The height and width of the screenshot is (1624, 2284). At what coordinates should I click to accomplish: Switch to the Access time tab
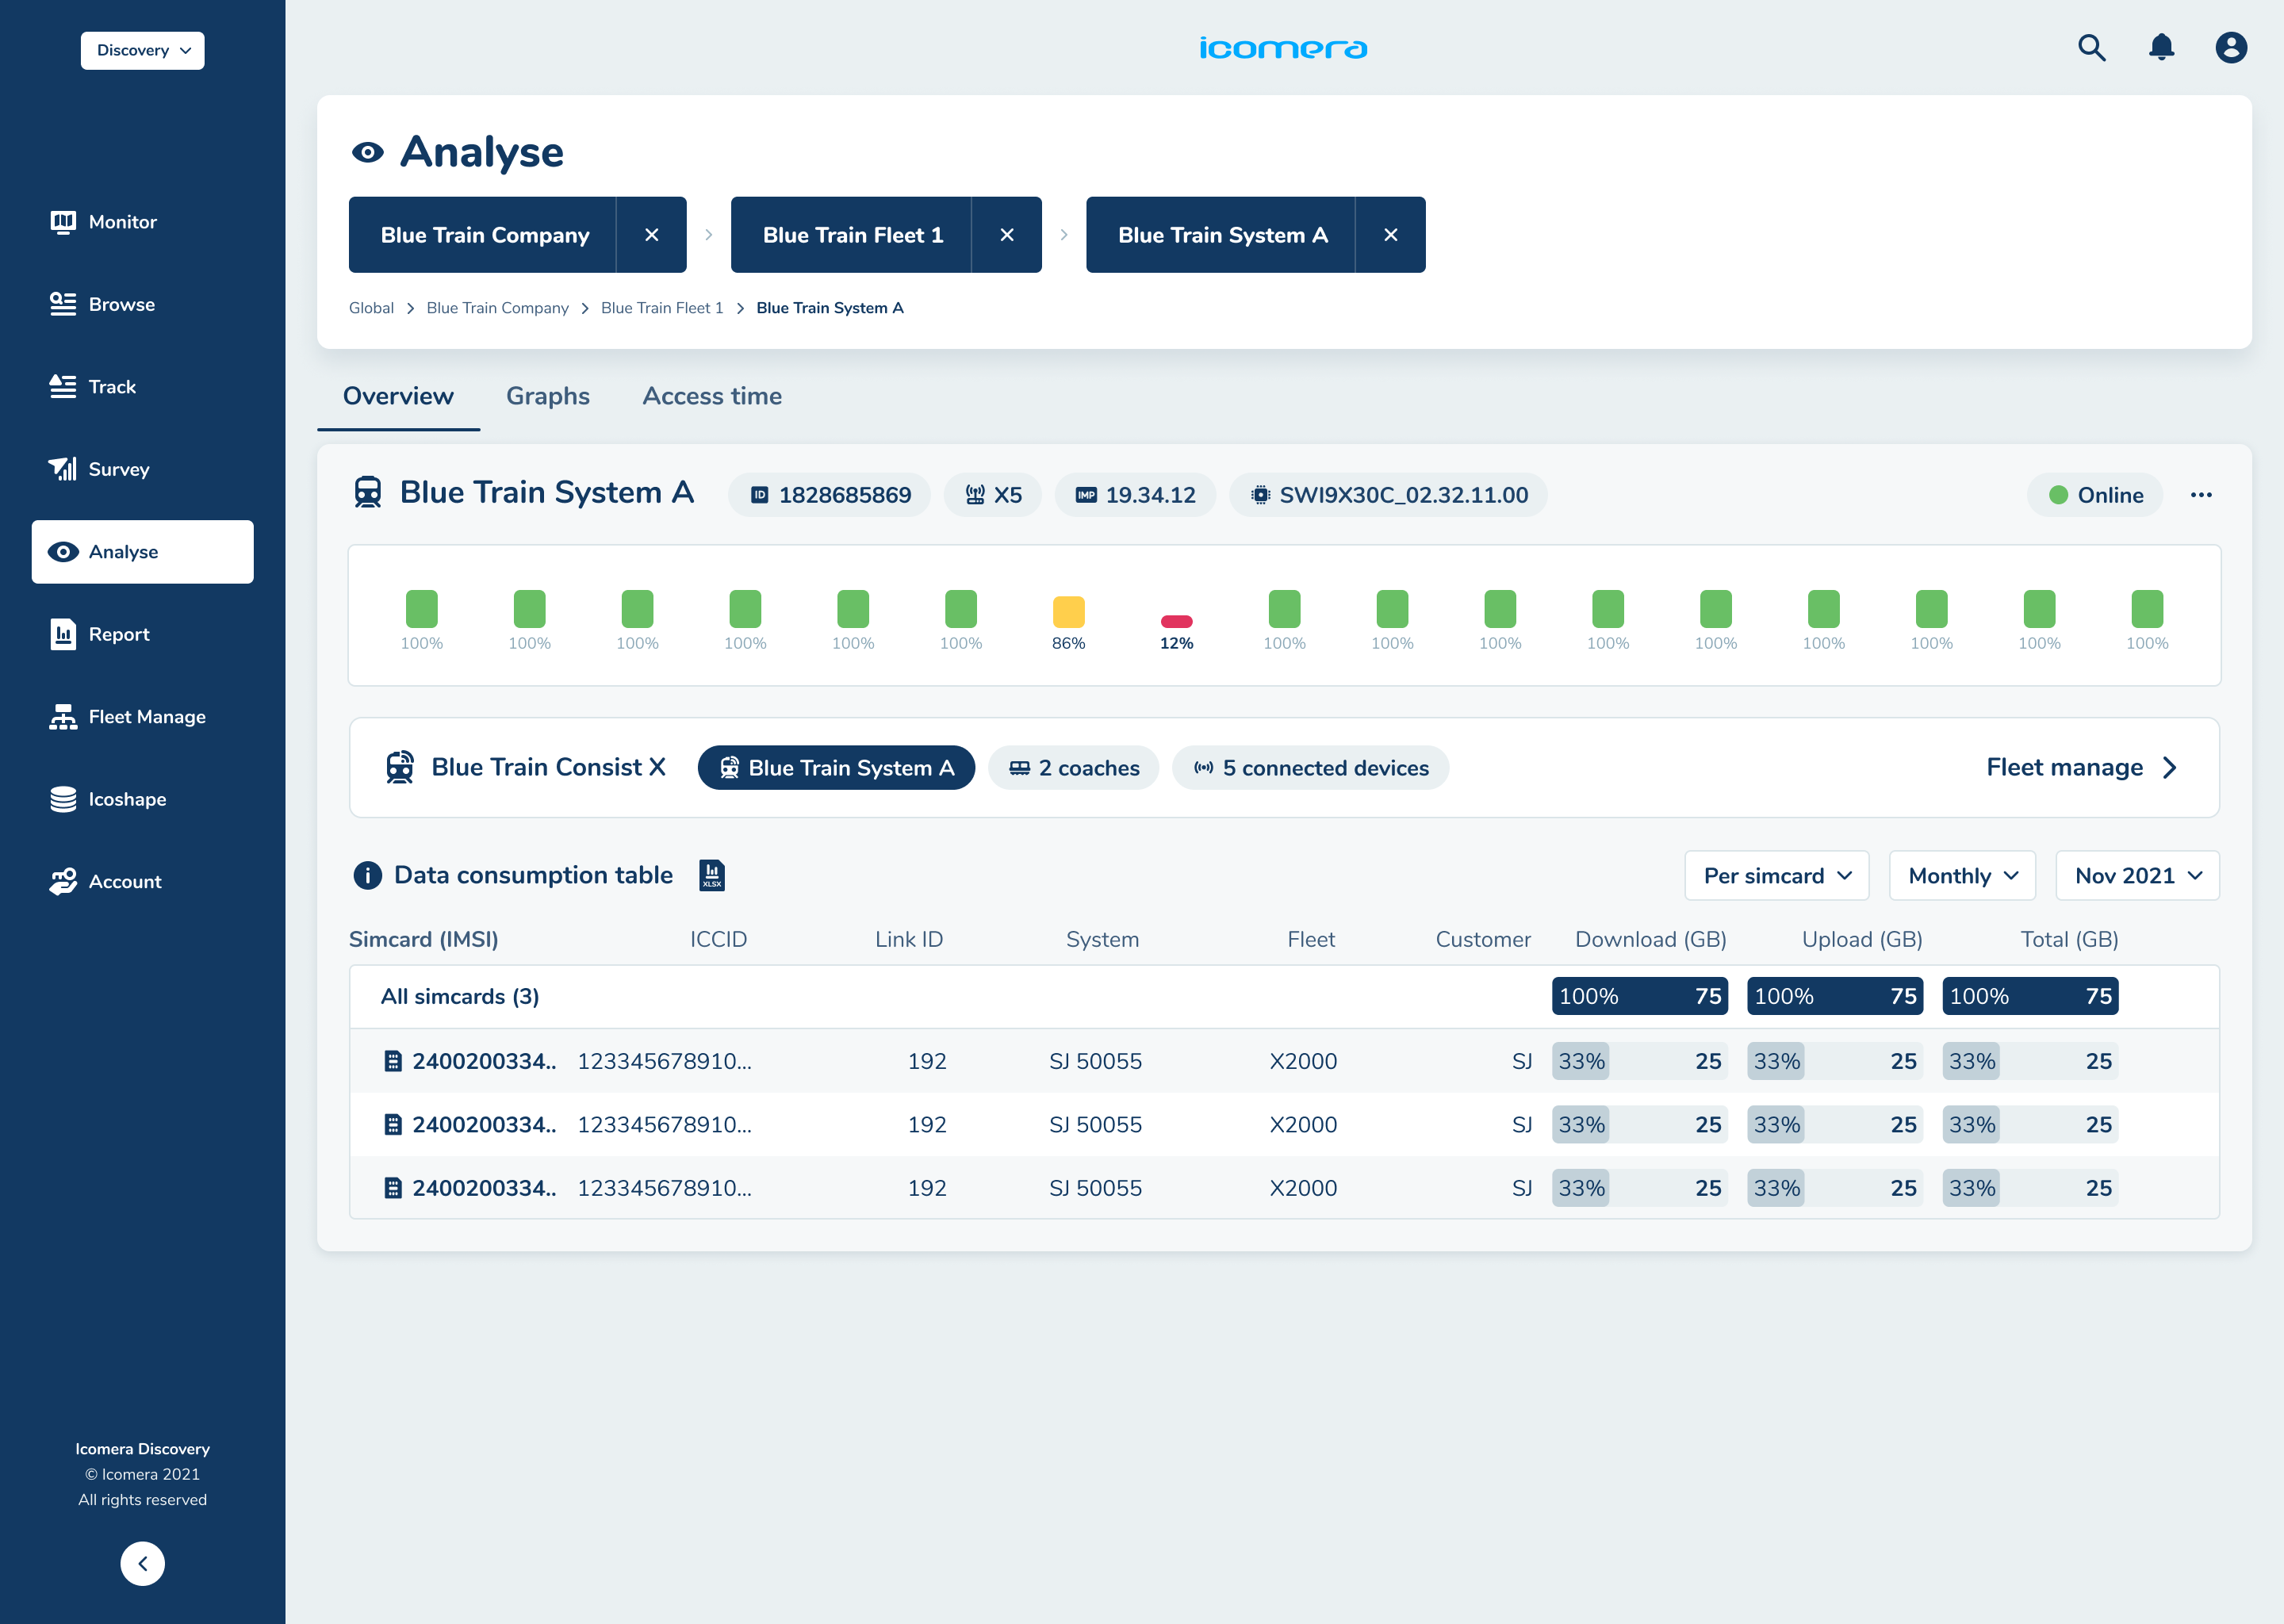(x=711, y=396)
